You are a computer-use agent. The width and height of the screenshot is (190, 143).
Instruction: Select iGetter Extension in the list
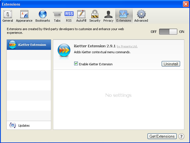click(29, 45)
